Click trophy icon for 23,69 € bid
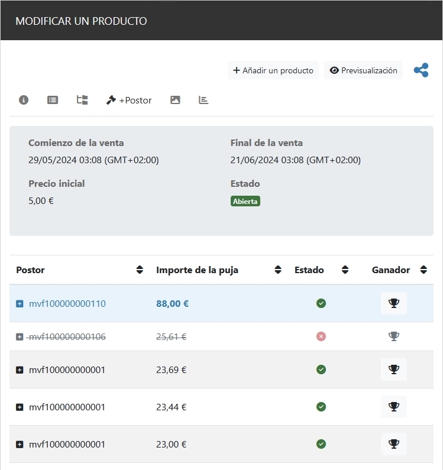Screen dimensions: 443x470 [x=393, y=369]
